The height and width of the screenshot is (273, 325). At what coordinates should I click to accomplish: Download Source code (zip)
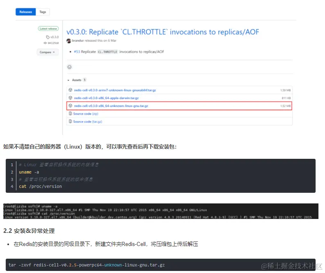(x=86, y=114)
